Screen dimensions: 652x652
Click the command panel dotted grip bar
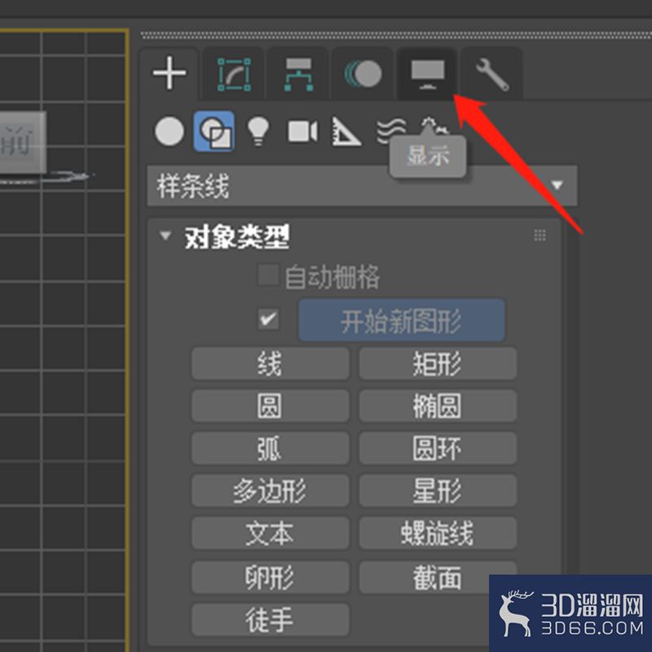click(x=396, y=36)
